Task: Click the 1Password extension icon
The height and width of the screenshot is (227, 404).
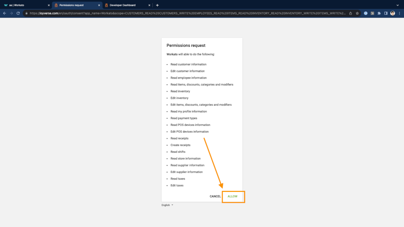Action: coord(366,13)
